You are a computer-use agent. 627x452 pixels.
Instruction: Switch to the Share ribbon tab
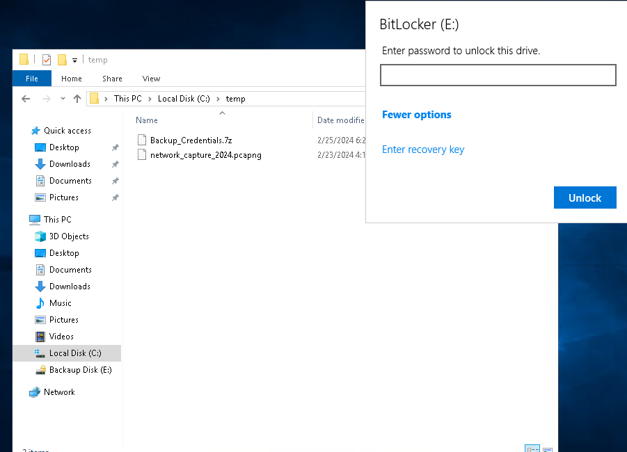point(112,79)
